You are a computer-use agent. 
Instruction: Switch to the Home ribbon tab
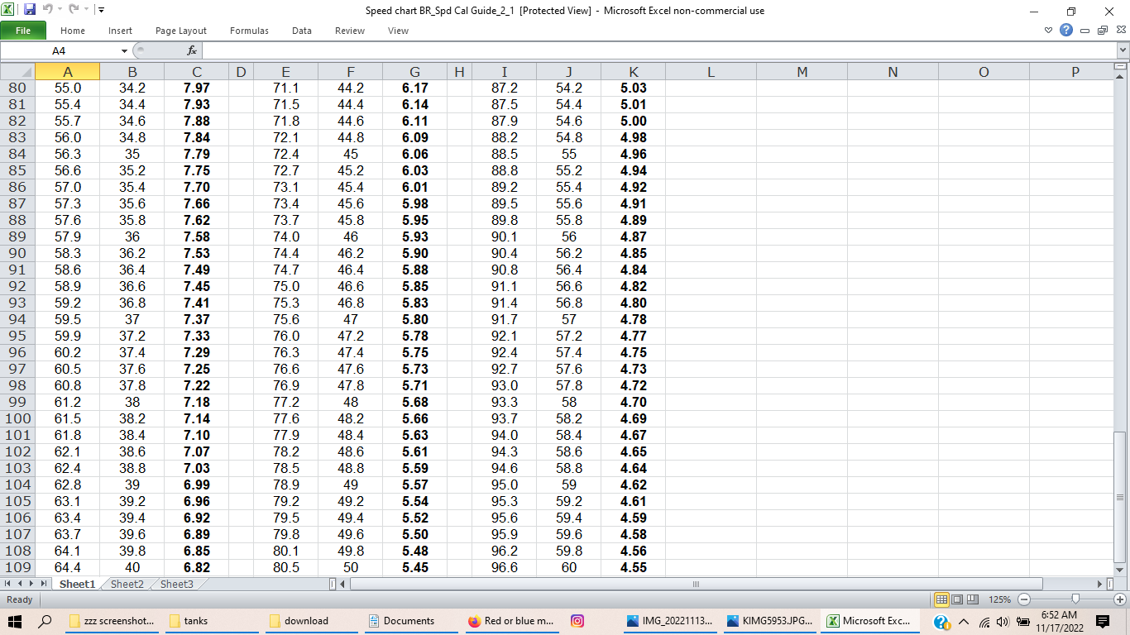pyautogui.click(x=73, y=31)
